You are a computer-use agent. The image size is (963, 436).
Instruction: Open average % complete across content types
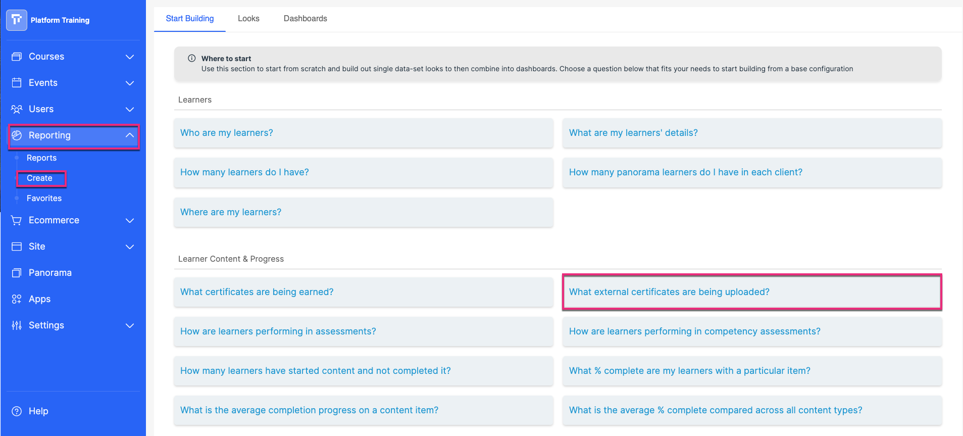click(x=752, y=410)
